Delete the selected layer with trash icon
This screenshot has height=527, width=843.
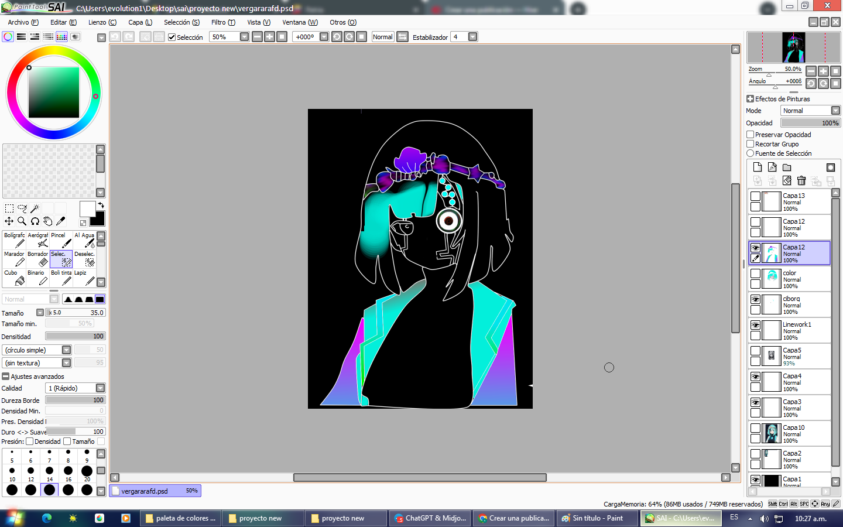(x=801, y=180)
